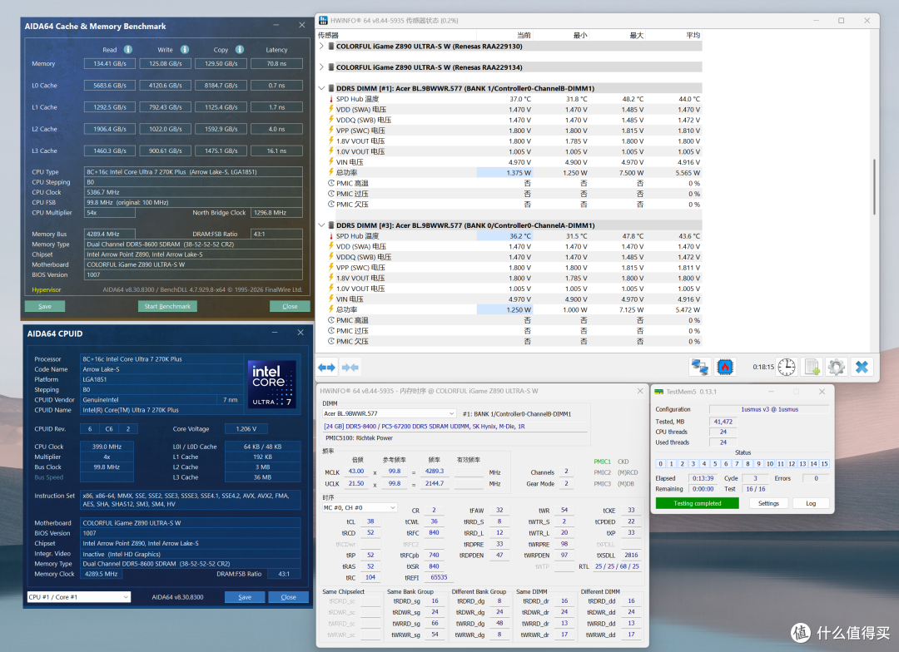This screenshot has width=899, height=652.
Task: Click lightning icon of first 总功率 row
Action: pyautogui.click(x=330, y=172)
